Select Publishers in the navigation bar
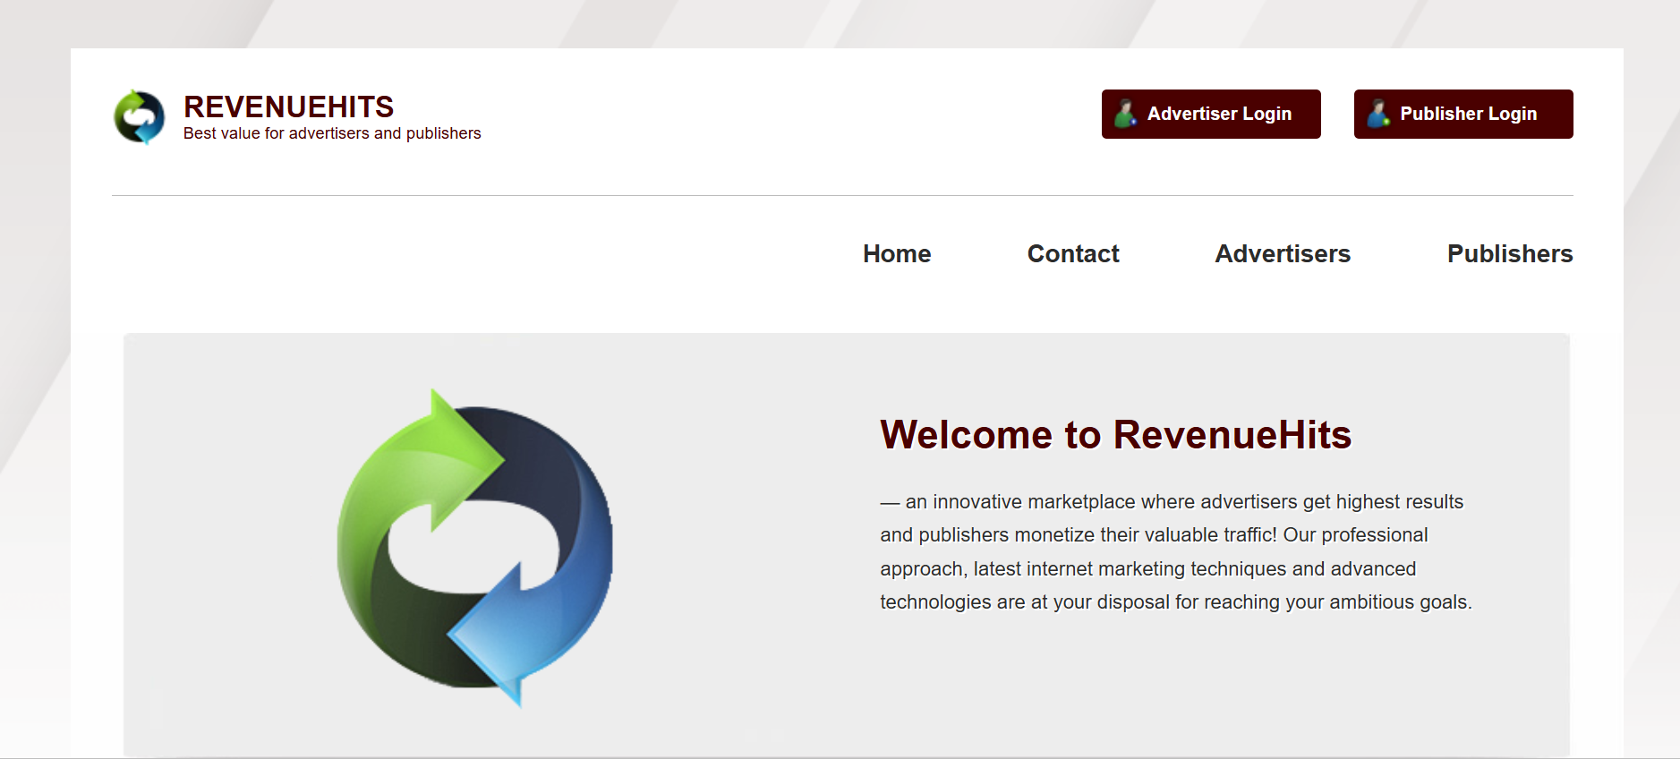 point(1510,254)
